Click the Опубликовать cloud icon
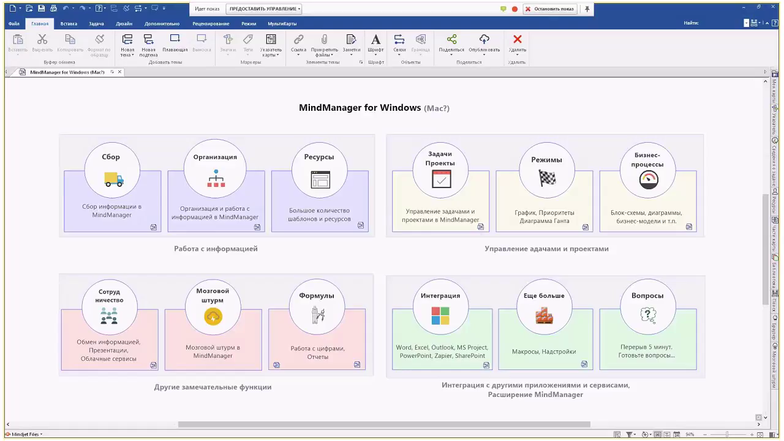This screenshot has width=784, height=441. click(x=484, y=39)
